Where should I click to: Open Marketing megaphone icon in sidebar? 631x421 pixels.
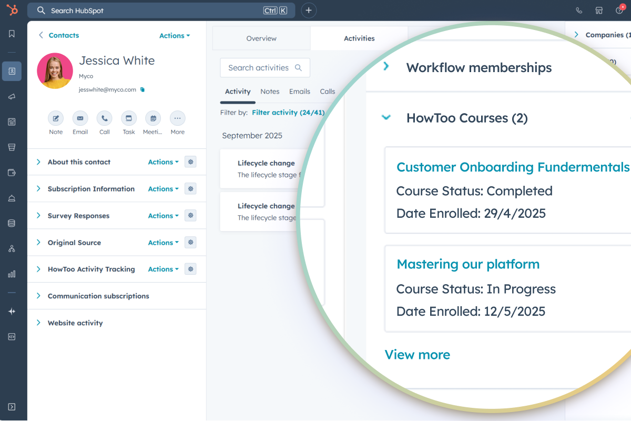[12, 96]
